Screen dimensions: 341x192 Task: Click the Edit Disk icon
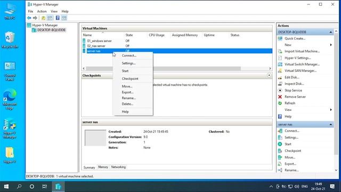coord(280,77)
